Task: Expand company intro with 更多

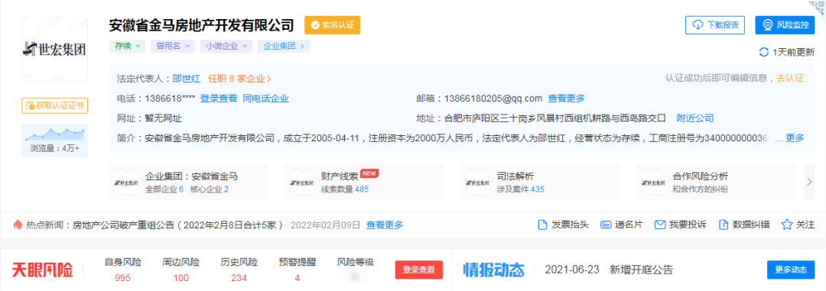Action: pos(795,138)
